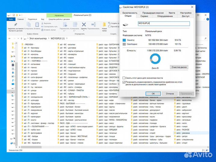Switch to the Вид ribbon tab
Viewport: 216px width, 162px height.
pyautogui.click(x=43, y=19)
